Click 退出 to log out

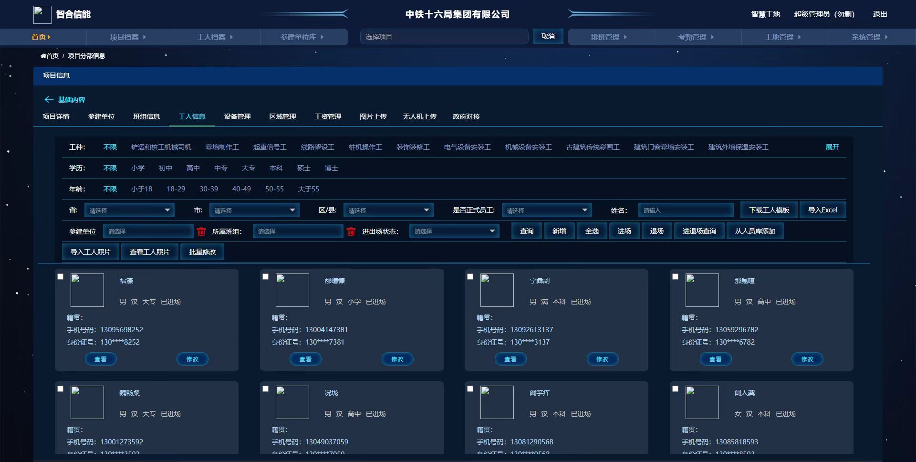coord(880,14)
